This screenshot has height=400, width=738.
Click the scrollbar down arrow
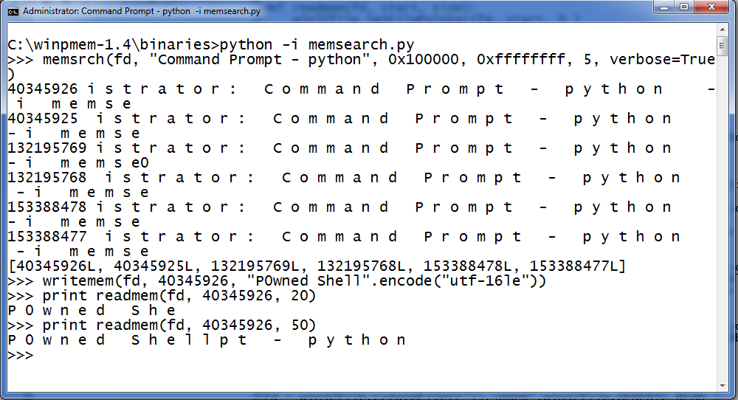pos(723,386)
